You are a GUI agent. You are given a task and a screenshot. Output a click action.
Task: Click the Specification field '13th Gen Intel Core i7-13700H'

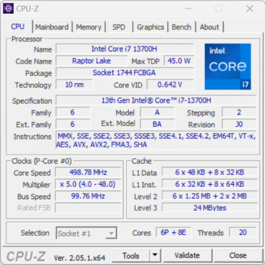156,100
